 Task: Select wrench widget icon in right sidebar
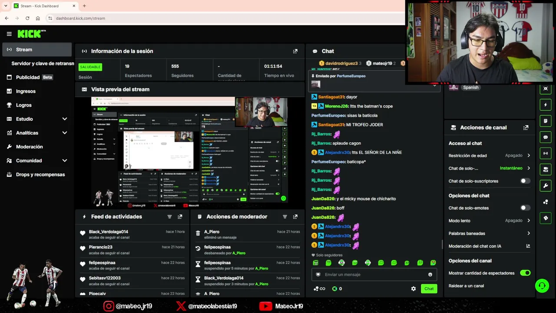point(546,186)
